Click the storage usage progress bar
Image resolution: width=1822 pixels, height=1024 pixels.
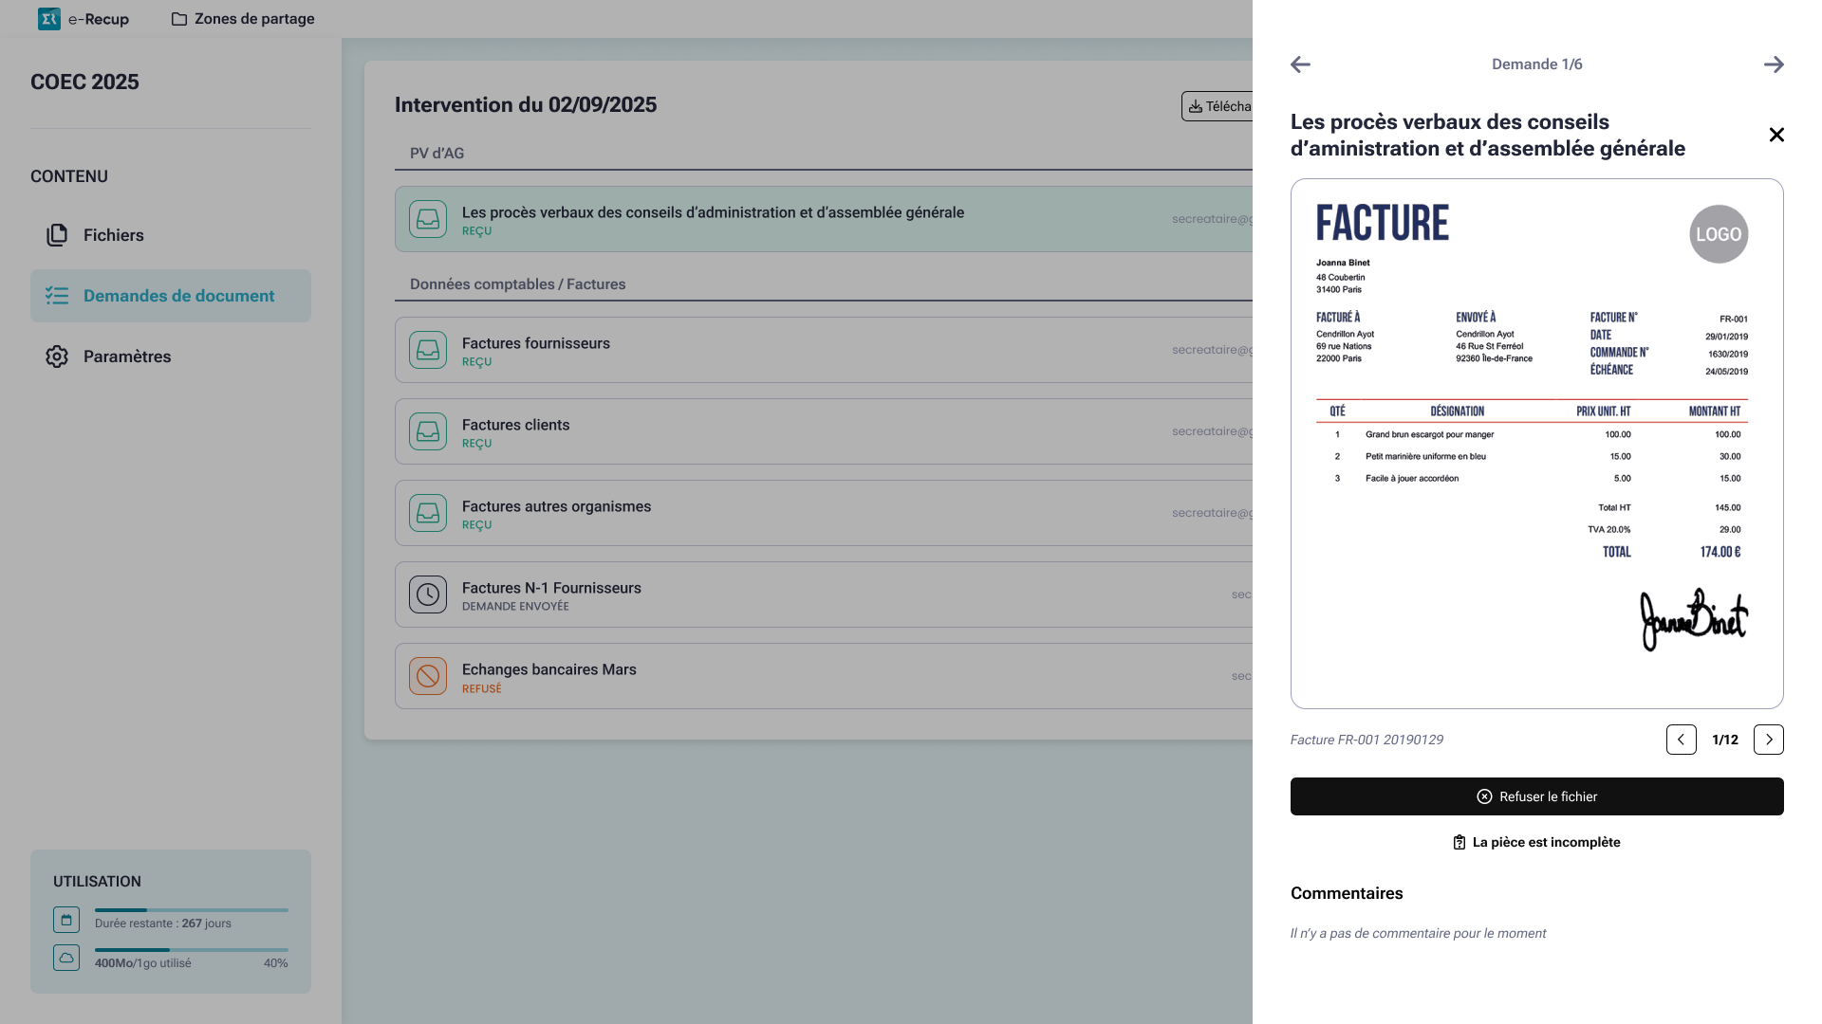point(191,949)
